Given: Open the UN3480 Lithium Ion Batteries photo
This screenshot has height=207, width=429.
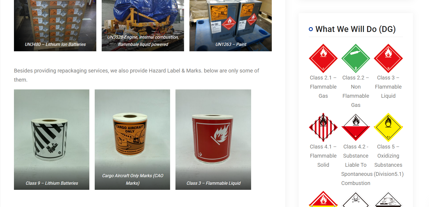Looking at the screenshot, I should click(55, 26).
